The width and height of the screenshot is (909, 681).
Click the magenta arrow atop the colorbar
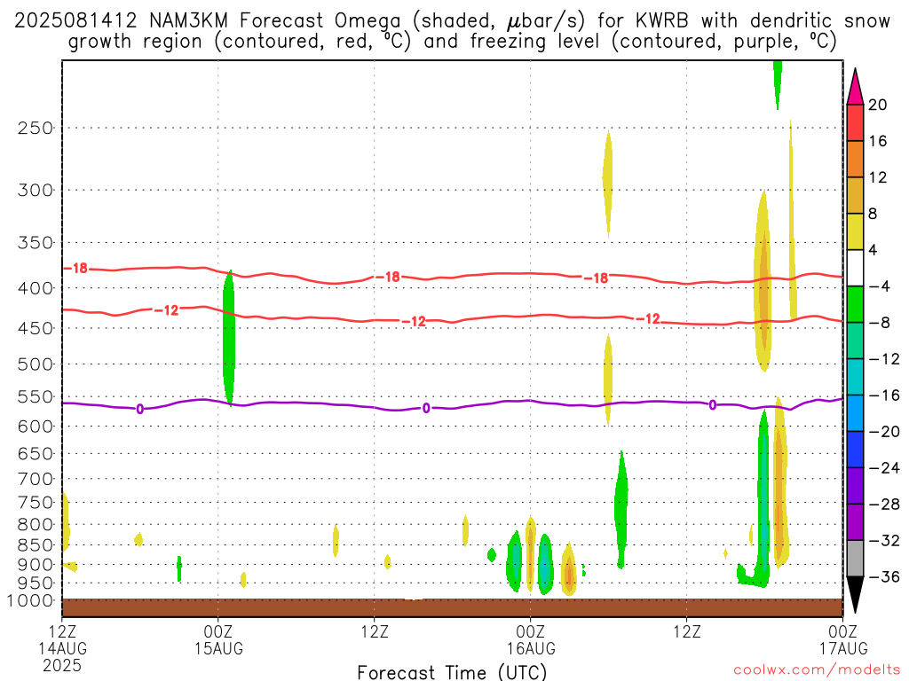[855, 87]
